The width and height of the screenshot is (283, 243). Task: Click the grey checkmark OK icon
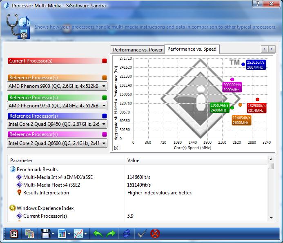(x=142, y=234)
